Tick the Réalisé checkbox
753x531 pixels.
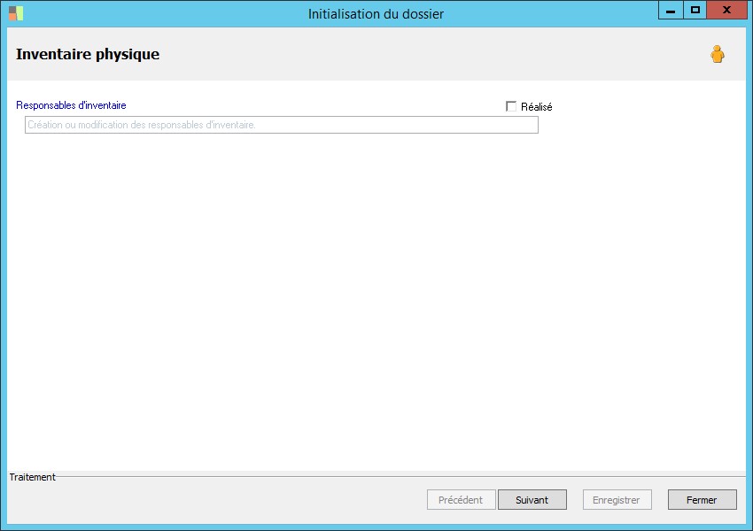511,106
